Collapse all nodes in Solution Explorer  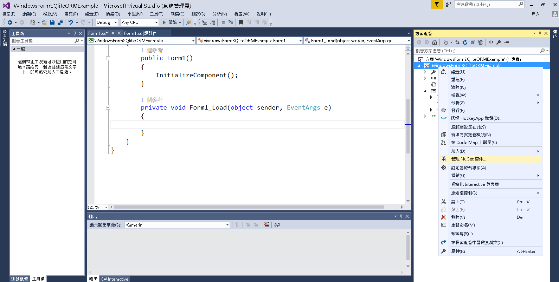click(473, 42)
